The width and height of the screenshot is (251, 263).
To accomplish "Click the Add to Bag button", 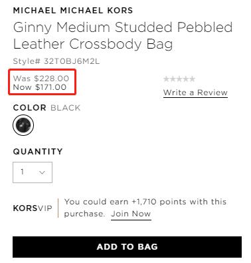I will point(127,247).
